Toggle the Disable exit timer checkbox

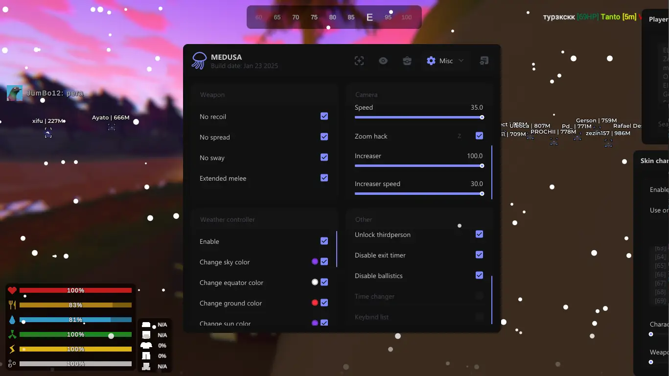click(479, 255)
